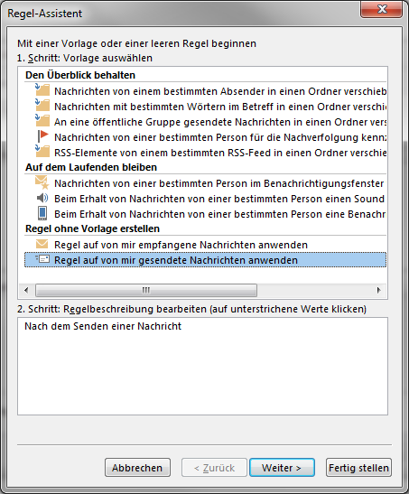Click the 'Fertig stellen' button
This screenshot has width=409, height=494.
(358, 468)
